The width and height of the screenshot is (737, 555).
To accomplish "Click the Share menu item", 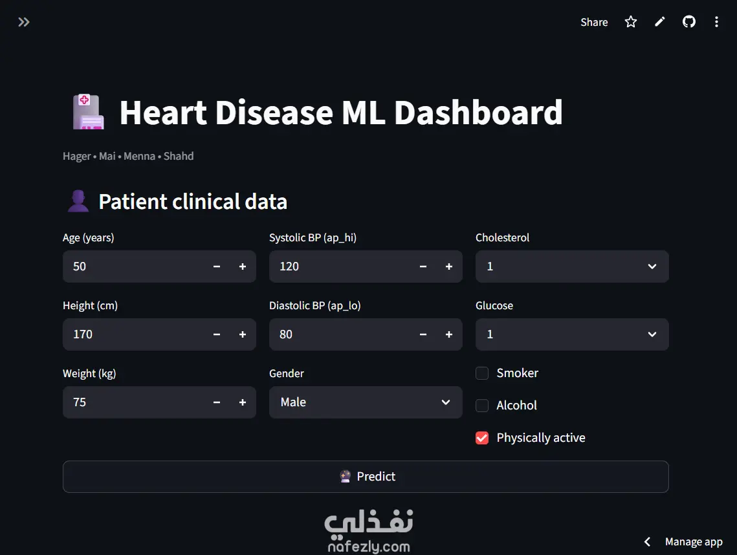I will (x=594, y=22).
